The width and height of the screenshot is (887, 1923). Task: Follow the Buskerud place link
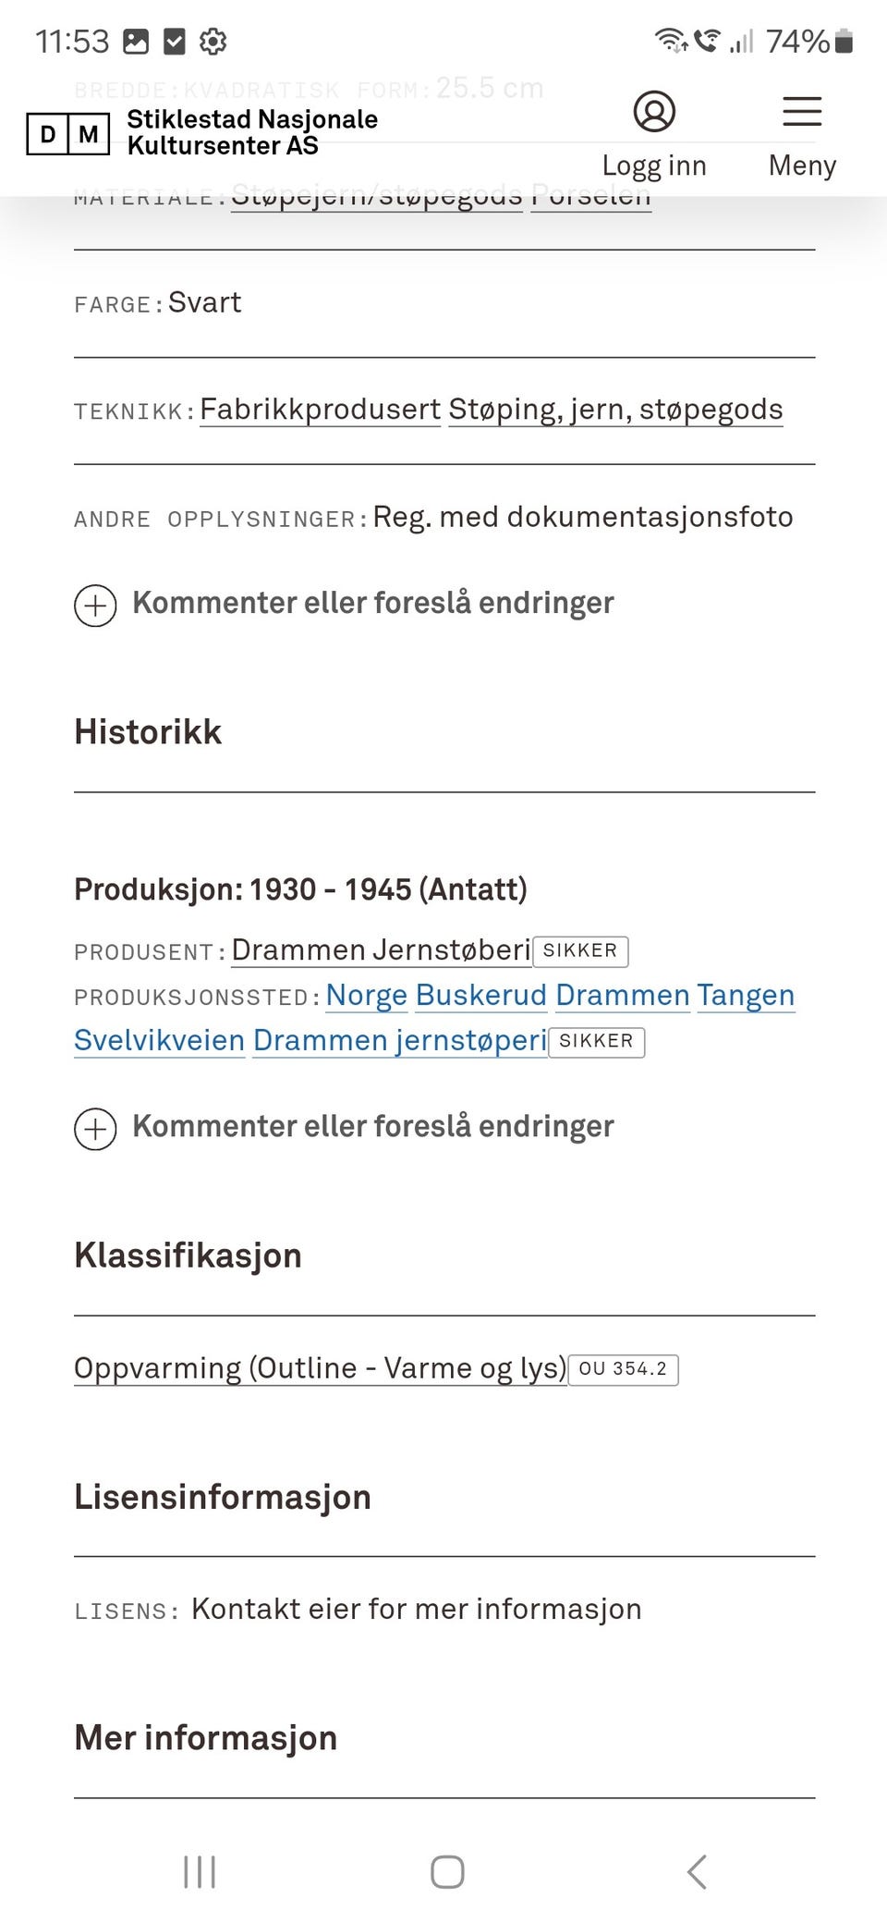(x=480, y=996)
